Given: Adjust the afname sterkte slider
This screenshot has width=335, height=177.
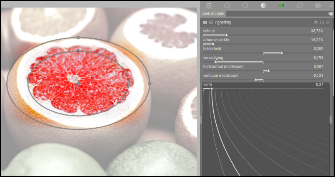Looking at the screenshot, I should point(263,44).
